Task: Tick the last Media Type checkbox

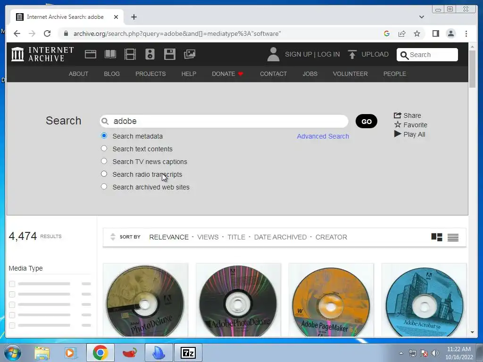Action: tap(12, 325)
